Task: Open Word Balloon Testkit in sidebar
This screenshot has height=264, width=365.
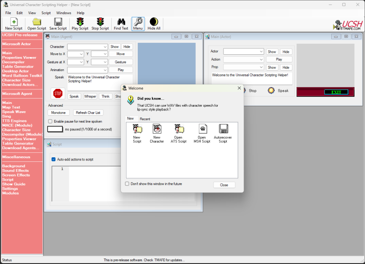Action: coord(22,76)
